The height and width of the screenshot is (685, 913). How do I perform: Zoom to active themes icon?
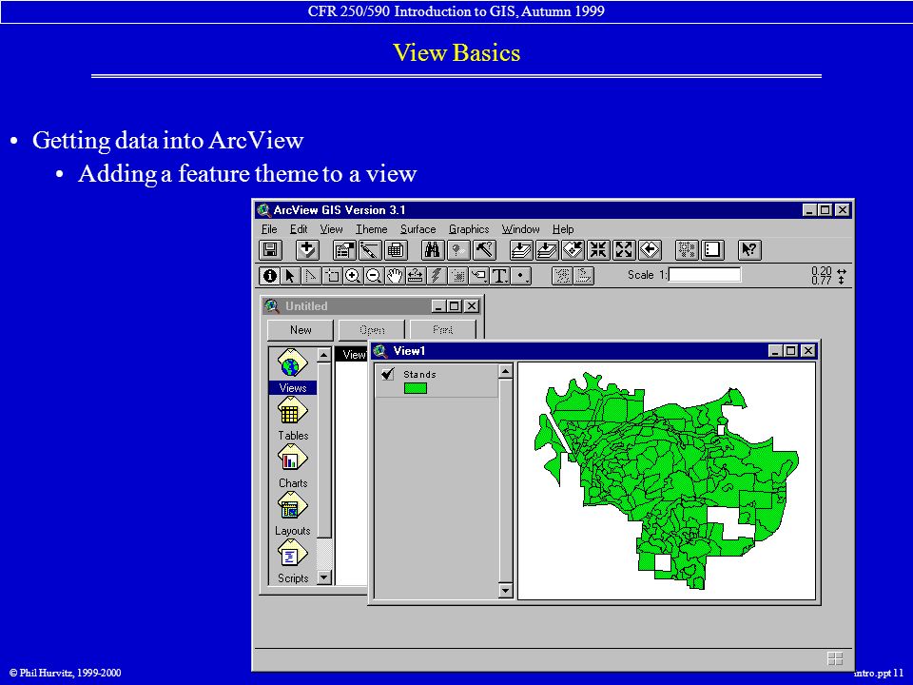547,250
